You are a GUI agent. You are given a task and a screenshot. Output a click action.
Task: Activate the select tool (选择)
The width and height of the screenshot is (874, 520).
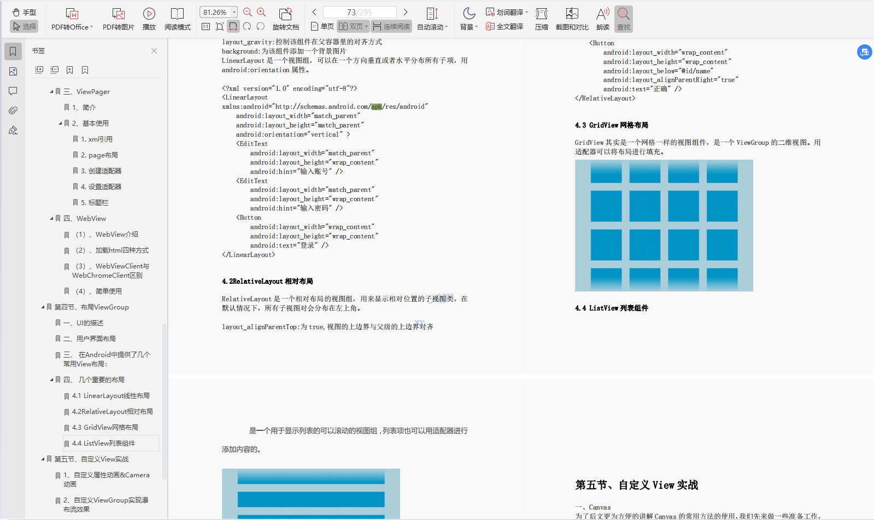click(x=24, y=26)
